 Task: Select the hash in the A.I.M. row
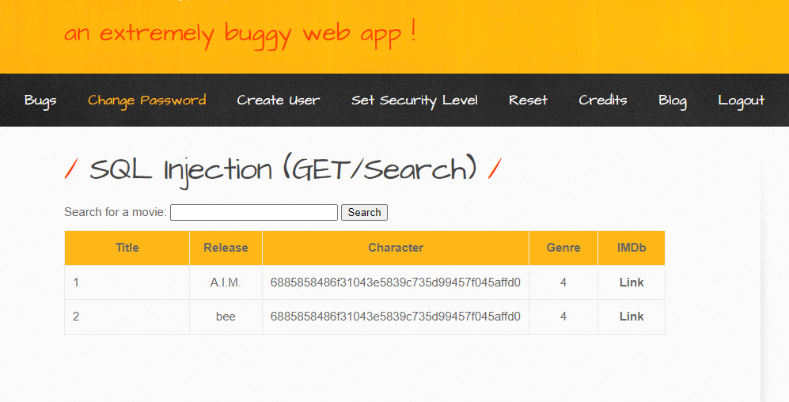(x=396, y=283)
